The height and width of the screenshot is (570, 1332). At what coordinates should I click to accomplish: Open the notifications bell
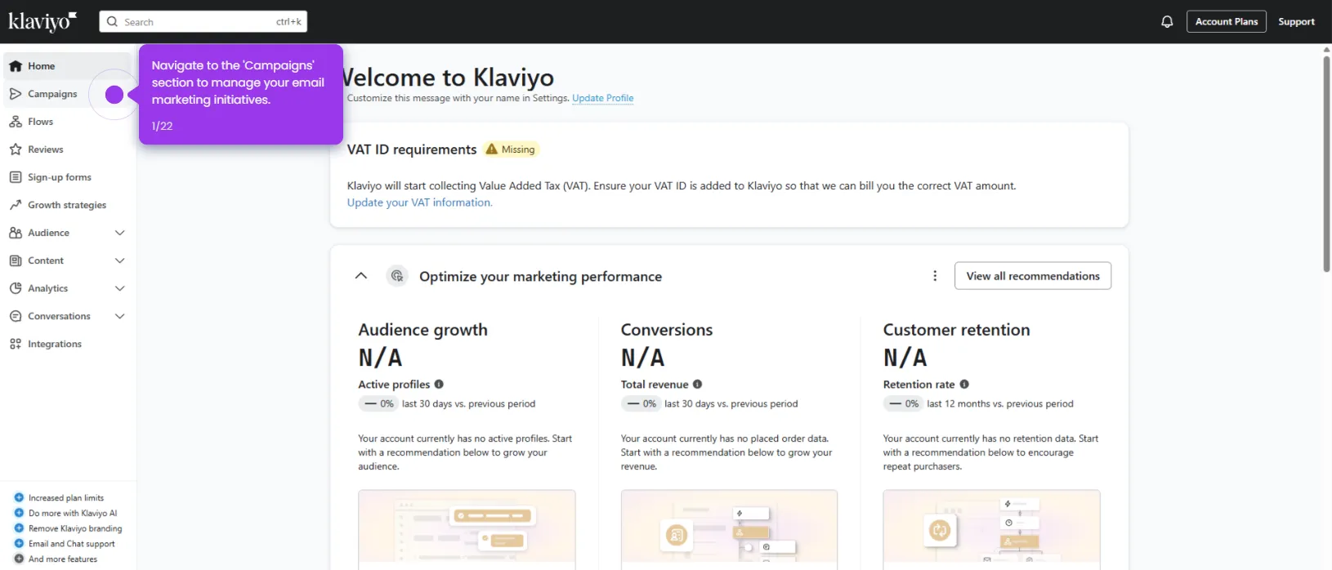[x=1167, y=22]
